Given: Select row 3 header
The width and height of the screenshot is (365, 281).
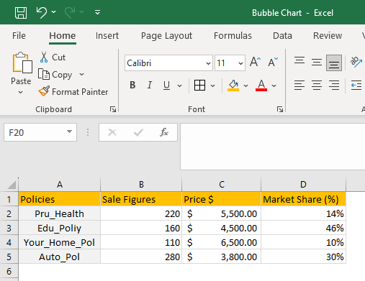Looking at the screenshot, I should coord(9,228).
